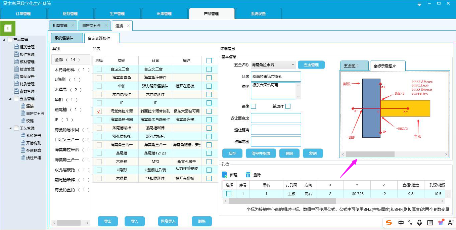Open the soft keyboard icon
This screenshot has height=230, width=456.
(430, 223)
